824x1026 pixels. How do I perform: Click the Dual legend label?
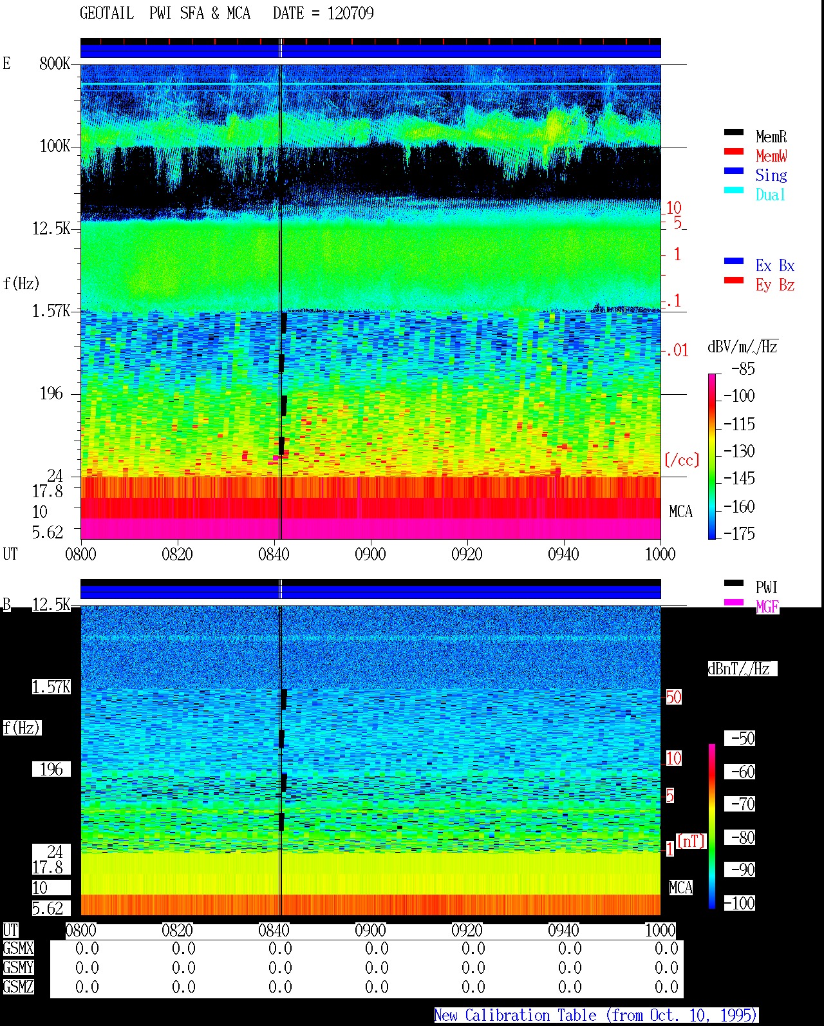pyautogui.click(x=771, y=195)
